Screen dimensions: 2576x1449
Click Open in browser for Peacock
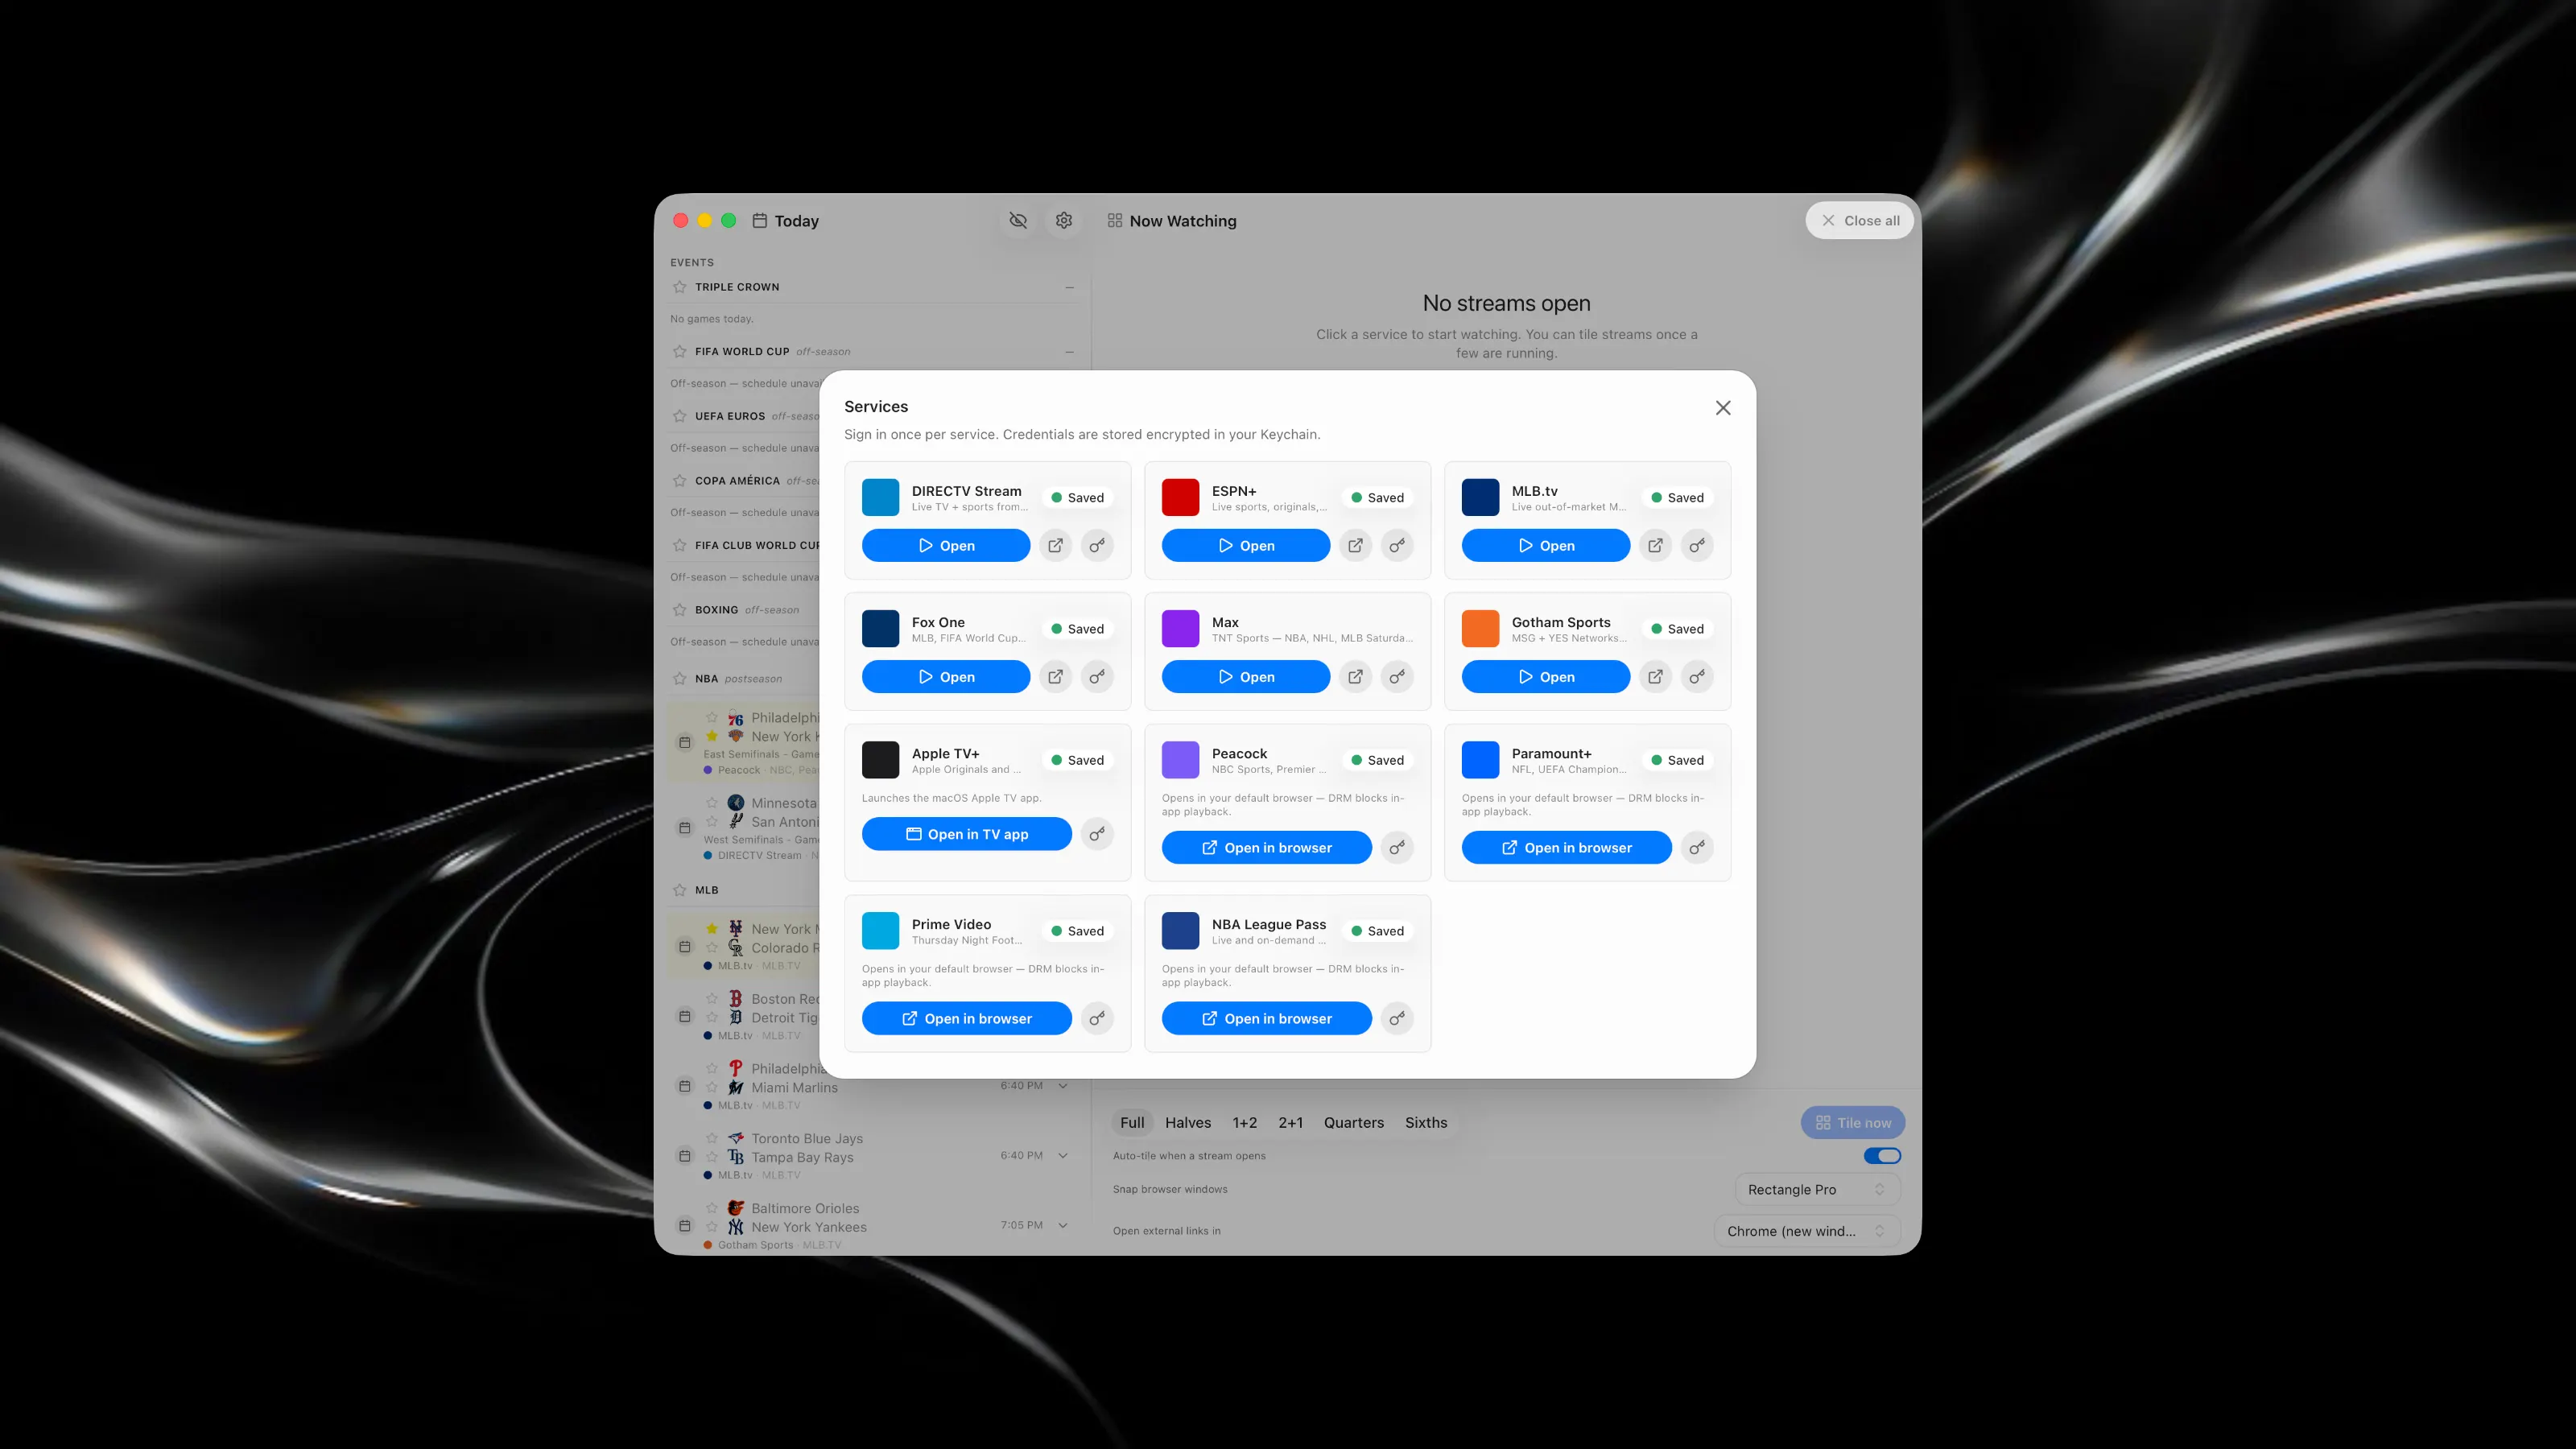point(1267,847)
